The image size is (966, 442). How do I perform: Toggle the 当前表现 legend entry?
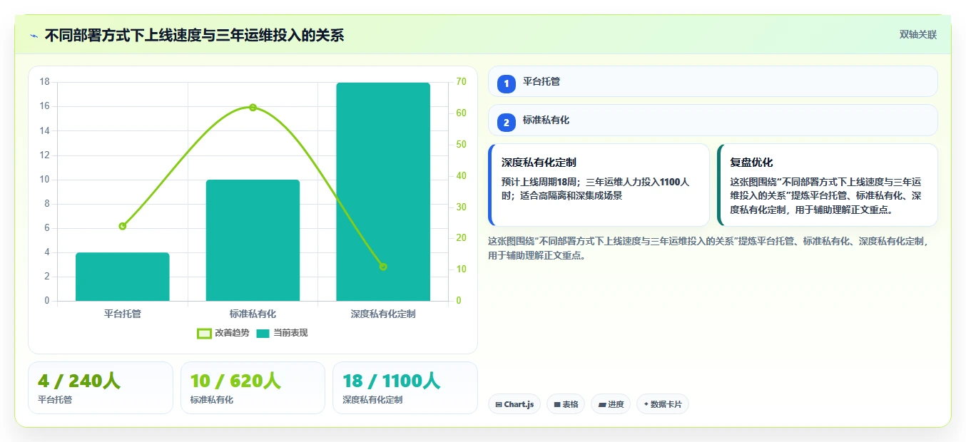coord(282,333)
